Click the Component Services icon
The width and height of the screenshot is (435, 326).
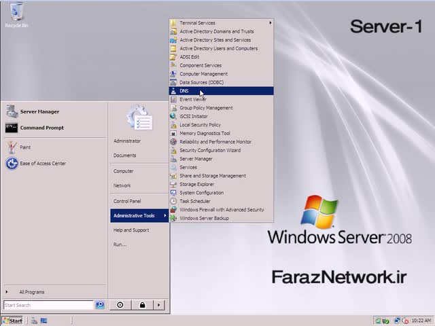pyautogui.click(x=173, y=65)
